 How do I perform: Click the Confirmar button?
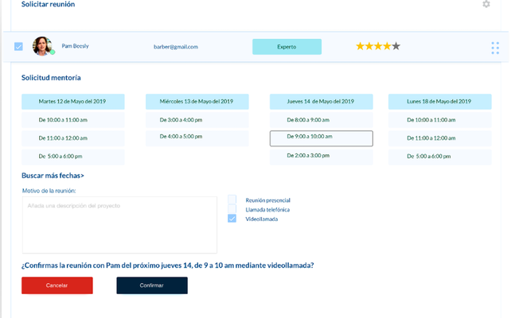pos(152,285)
